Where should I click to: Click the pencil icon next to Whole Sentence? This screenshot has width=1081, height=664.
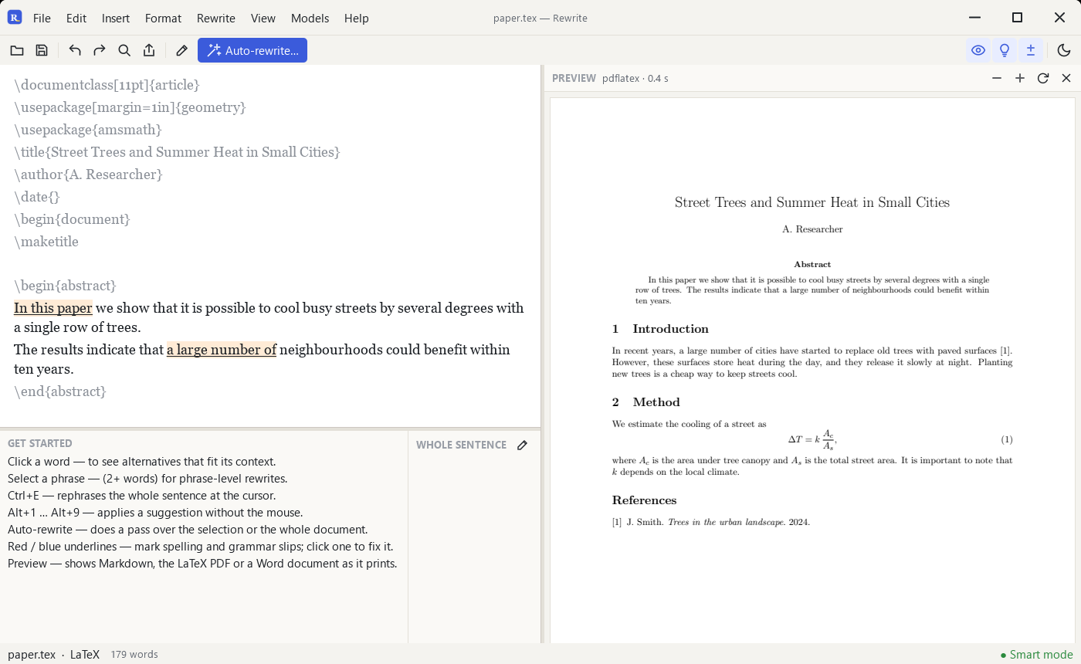(523, 445)
